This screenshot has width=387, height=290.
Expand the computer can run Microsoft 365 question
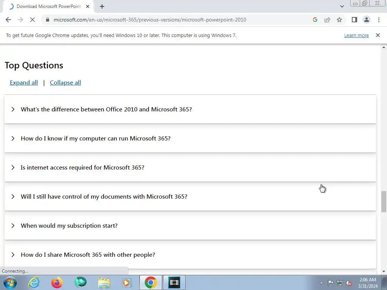190,138
